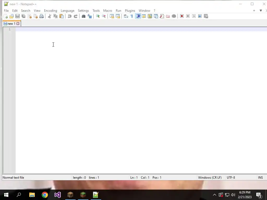The image size is (267, 200).
Task: Open the Language menu
Action: coord(68,10)
